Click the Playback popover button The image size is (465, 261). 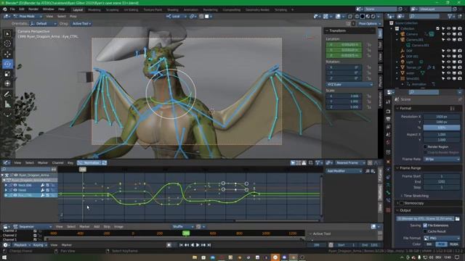coord(21,245)
